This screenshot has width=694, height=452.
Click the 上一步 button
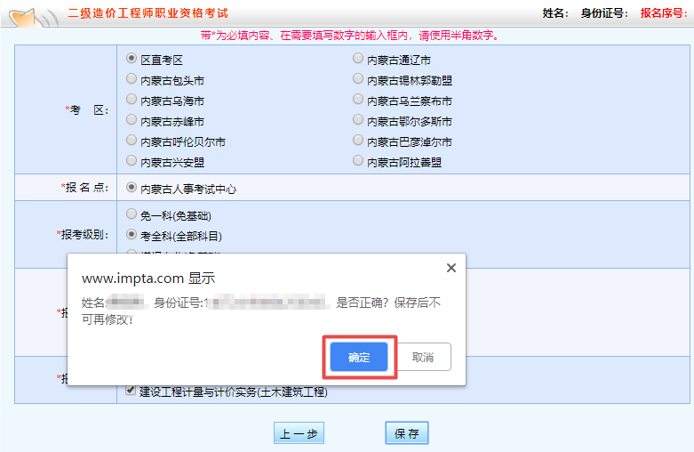coord(299,433)
